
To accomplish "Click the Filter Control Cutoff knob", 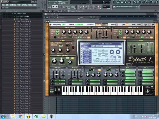I will coord(54,61).
